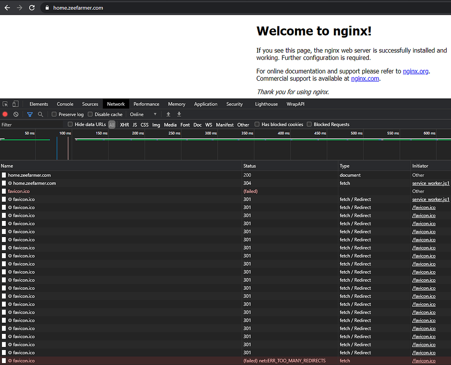This screenshot has width=451, height=365.
Task: Check Hide data URLs
Action: (x=70, y=124)
